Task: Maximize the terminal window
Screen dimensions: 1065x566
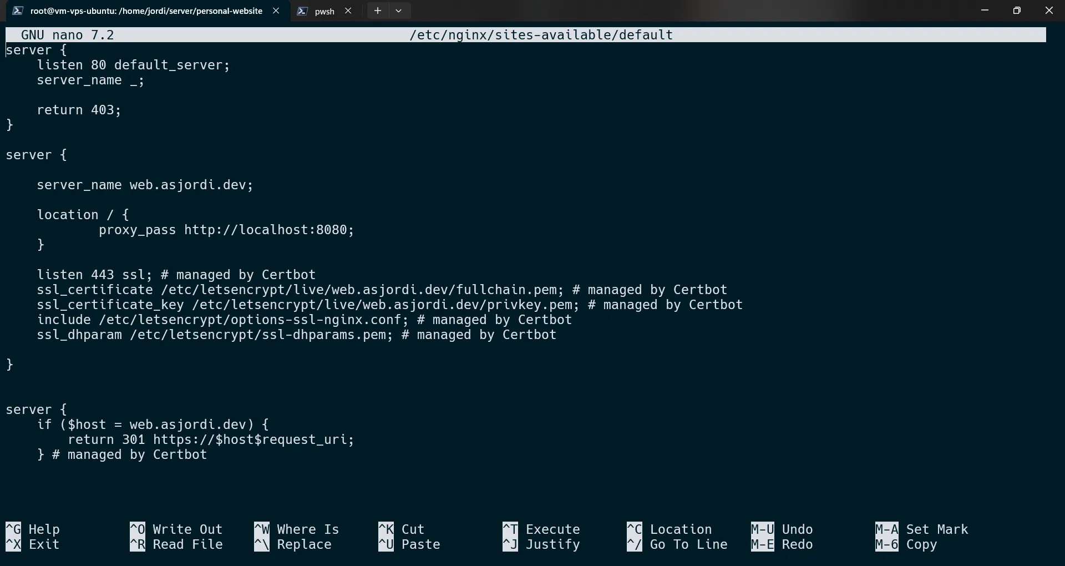Action: (1017, 11)
